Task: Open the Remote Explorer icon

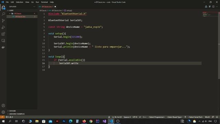Action: (x=3, y=41)
